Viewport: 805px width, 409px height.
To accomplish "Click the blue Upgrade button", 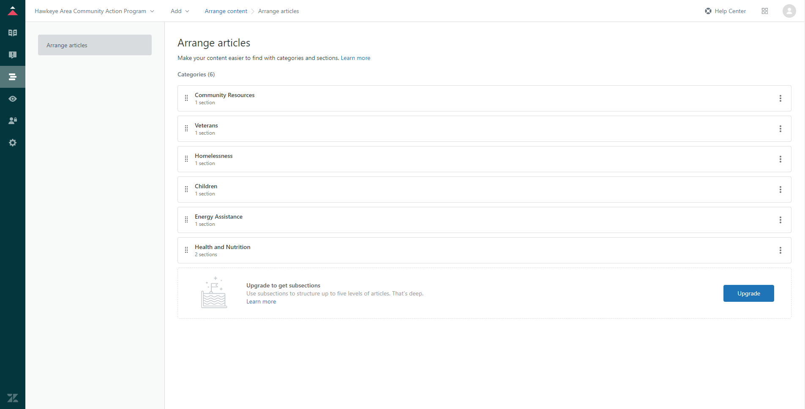I will pyautogui.click(x=748, y=293).
